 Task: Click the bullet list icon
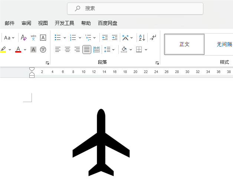point(58,38)
